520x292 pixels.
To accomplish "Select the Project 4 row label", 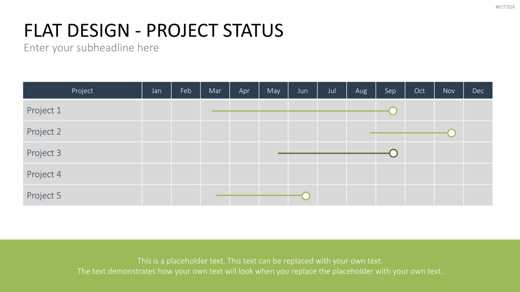I will tap(44, 174).
